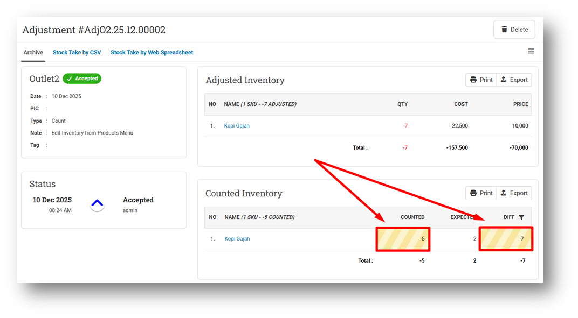
Task: Click note Edit Inventory from Products Menu
Action: pyautogui.click(x=93, y=133)
